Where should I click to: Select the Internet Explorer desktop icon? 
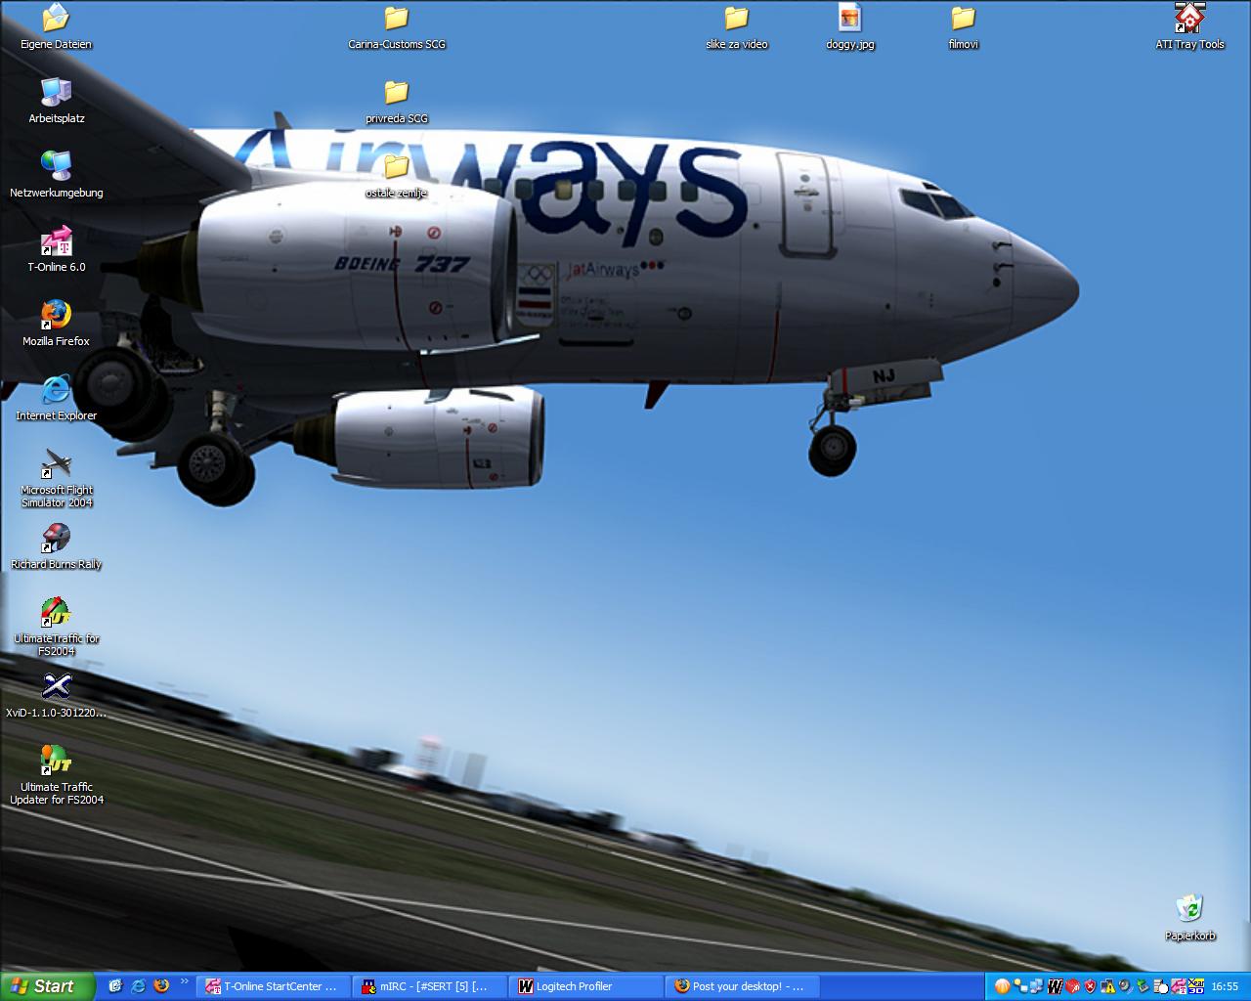tap(57, 398)
